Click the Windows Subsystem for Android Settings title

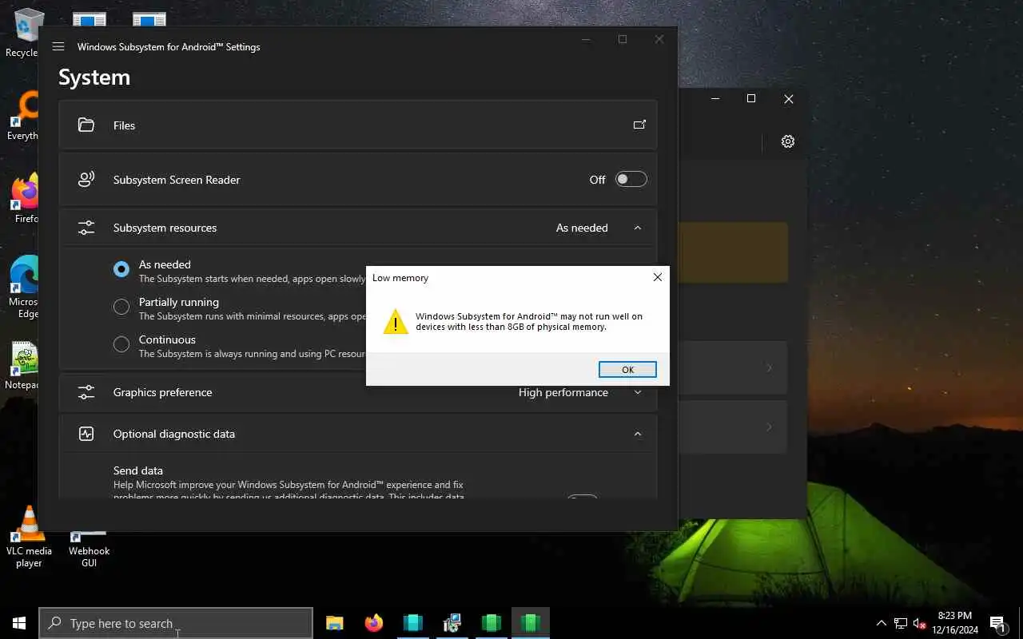click(169, 47)
